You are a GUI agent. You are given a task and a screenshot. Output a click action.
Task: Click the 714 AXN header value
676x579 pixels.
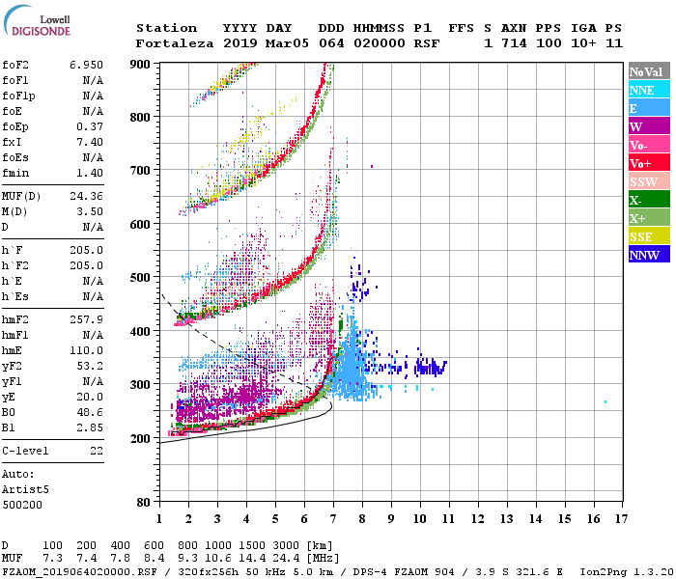(514, 43)
